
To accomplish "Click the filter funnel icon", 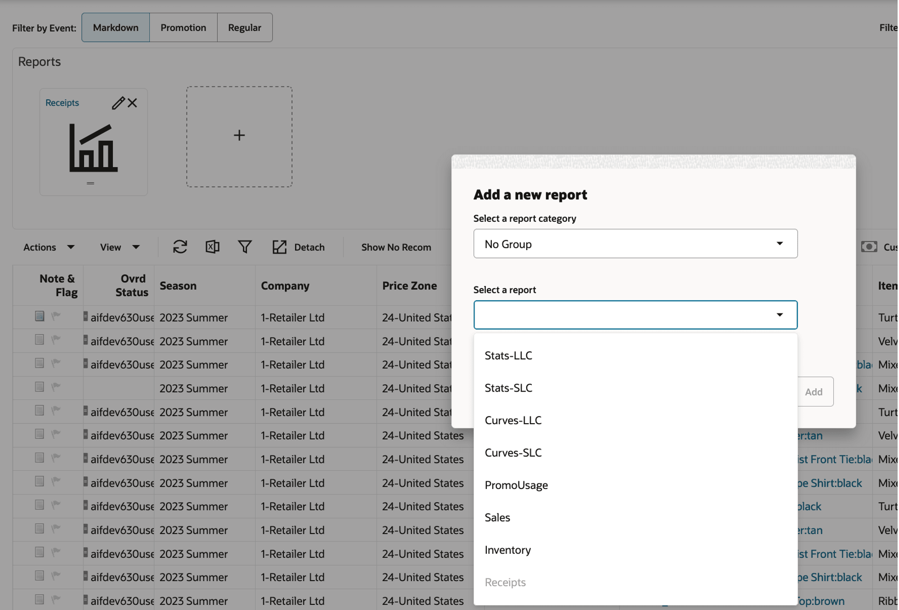I will [245, 247].
